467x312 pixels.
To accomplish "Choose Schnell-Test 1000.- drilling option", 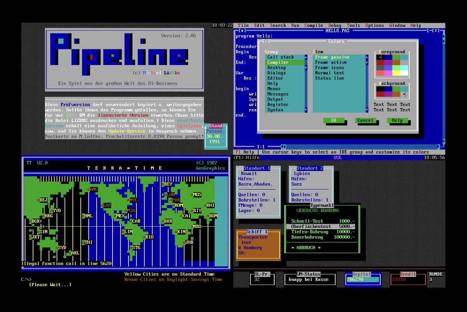I will tap(323, 221).
